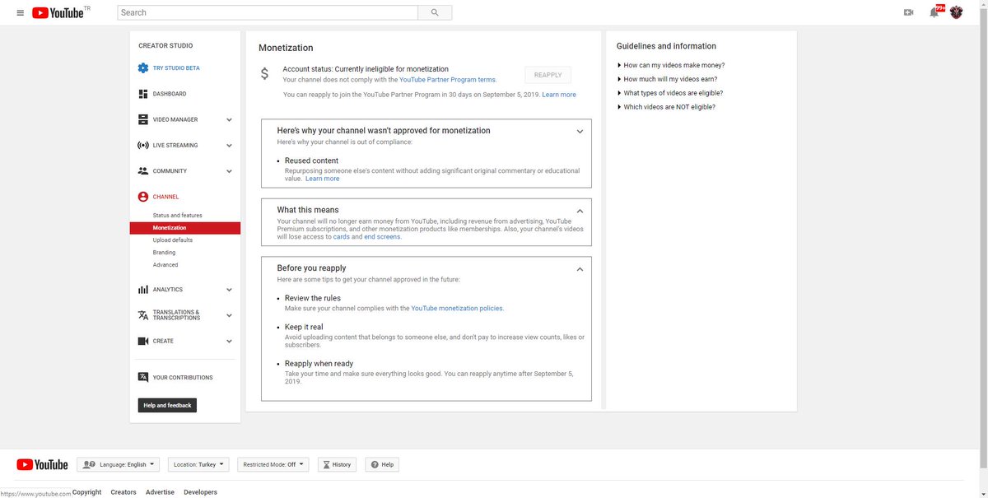This screenshot has width=988, height=498.
Task: Click into the Search field
Action: coord(268,13)
